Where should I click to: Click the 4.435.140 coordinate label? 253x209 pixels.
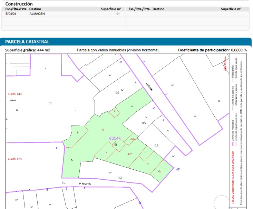tap(14, 94)
